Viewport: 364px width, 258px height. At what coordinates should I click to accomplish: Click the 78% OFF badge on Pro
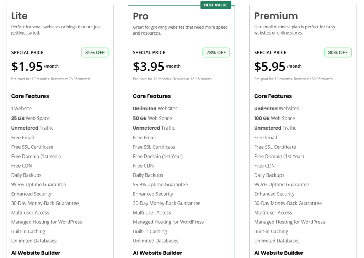pos(216,52)
